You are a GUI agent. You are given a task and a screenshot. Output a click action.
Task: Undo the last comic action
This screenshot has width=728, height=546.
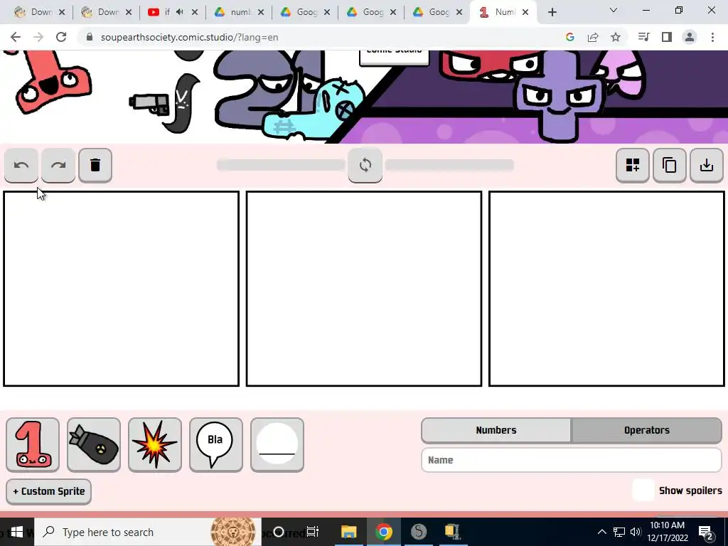click(21, 165)
